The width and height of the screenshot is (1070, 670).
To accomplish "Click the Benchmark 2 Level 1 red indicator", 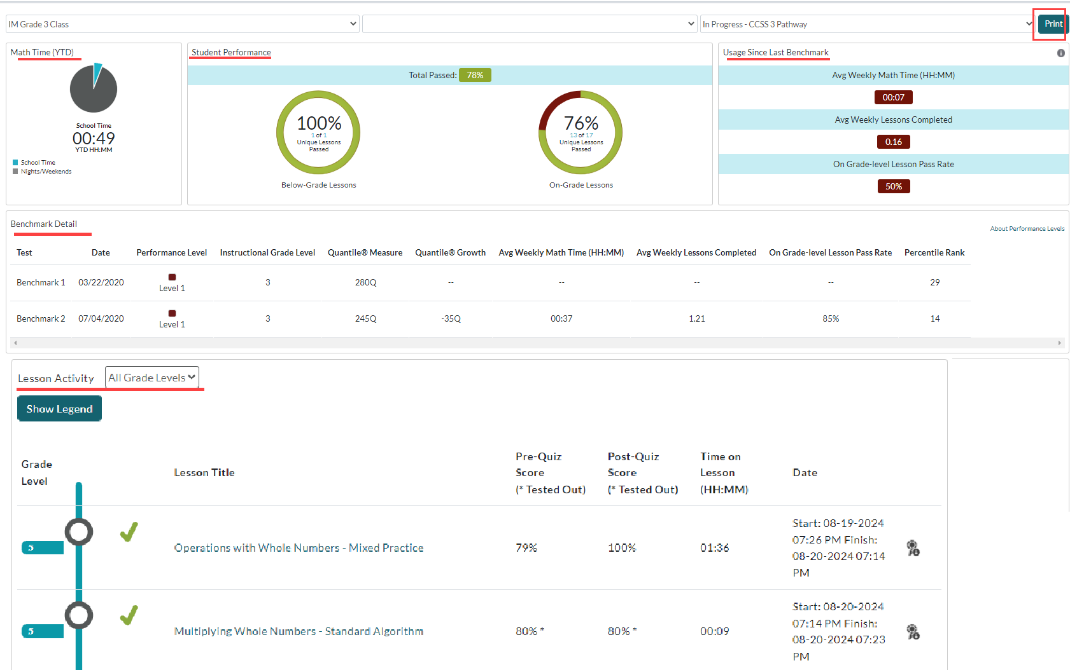I will [172, 313].
